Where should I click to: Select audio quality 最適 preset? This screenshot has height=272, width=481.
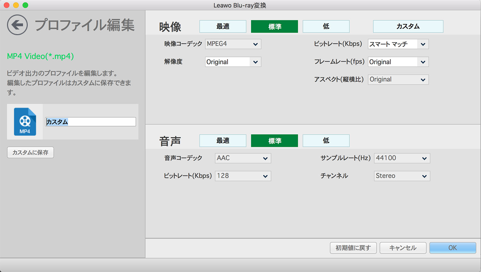223,141
